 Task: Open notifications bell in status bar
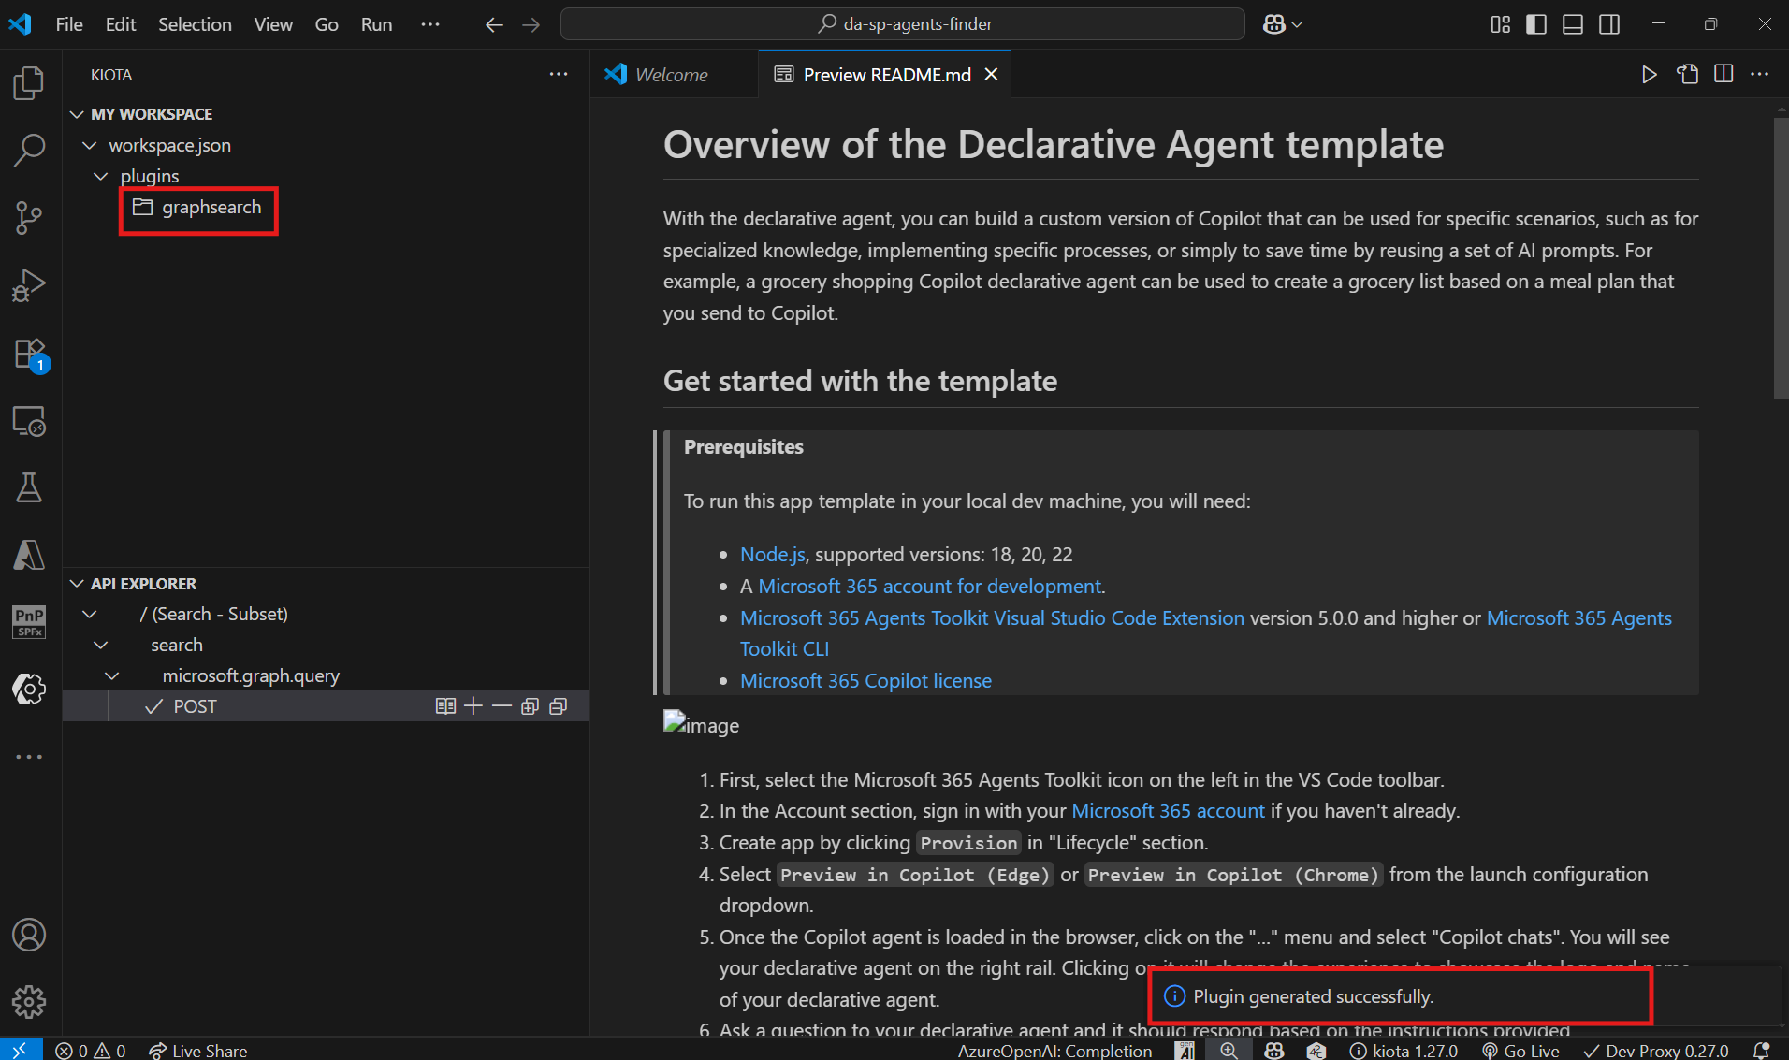[x=1761, y=1050]
